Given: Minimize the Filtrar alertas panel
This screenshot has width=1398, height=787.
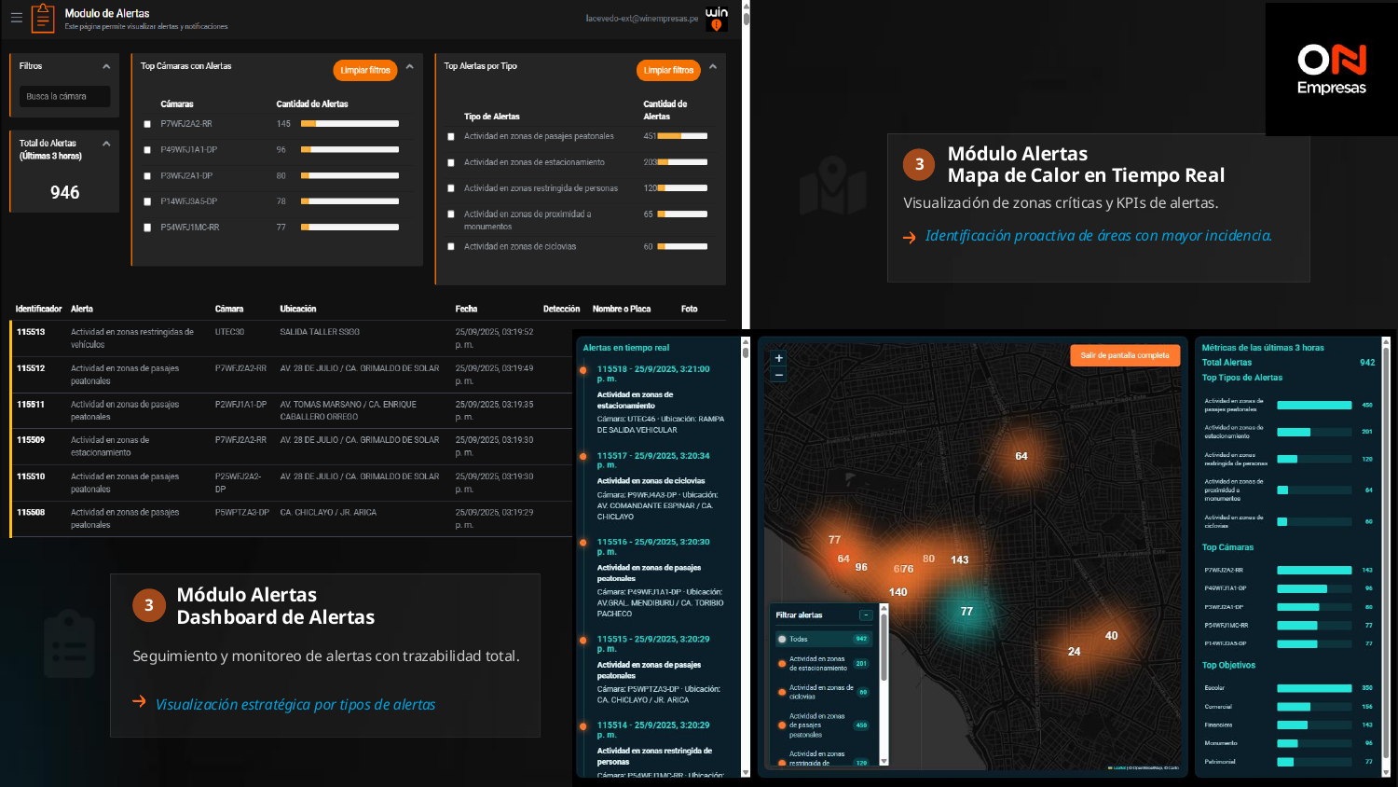Looking at the screenshot, I should pyautogui.click(x=866, y=615).
